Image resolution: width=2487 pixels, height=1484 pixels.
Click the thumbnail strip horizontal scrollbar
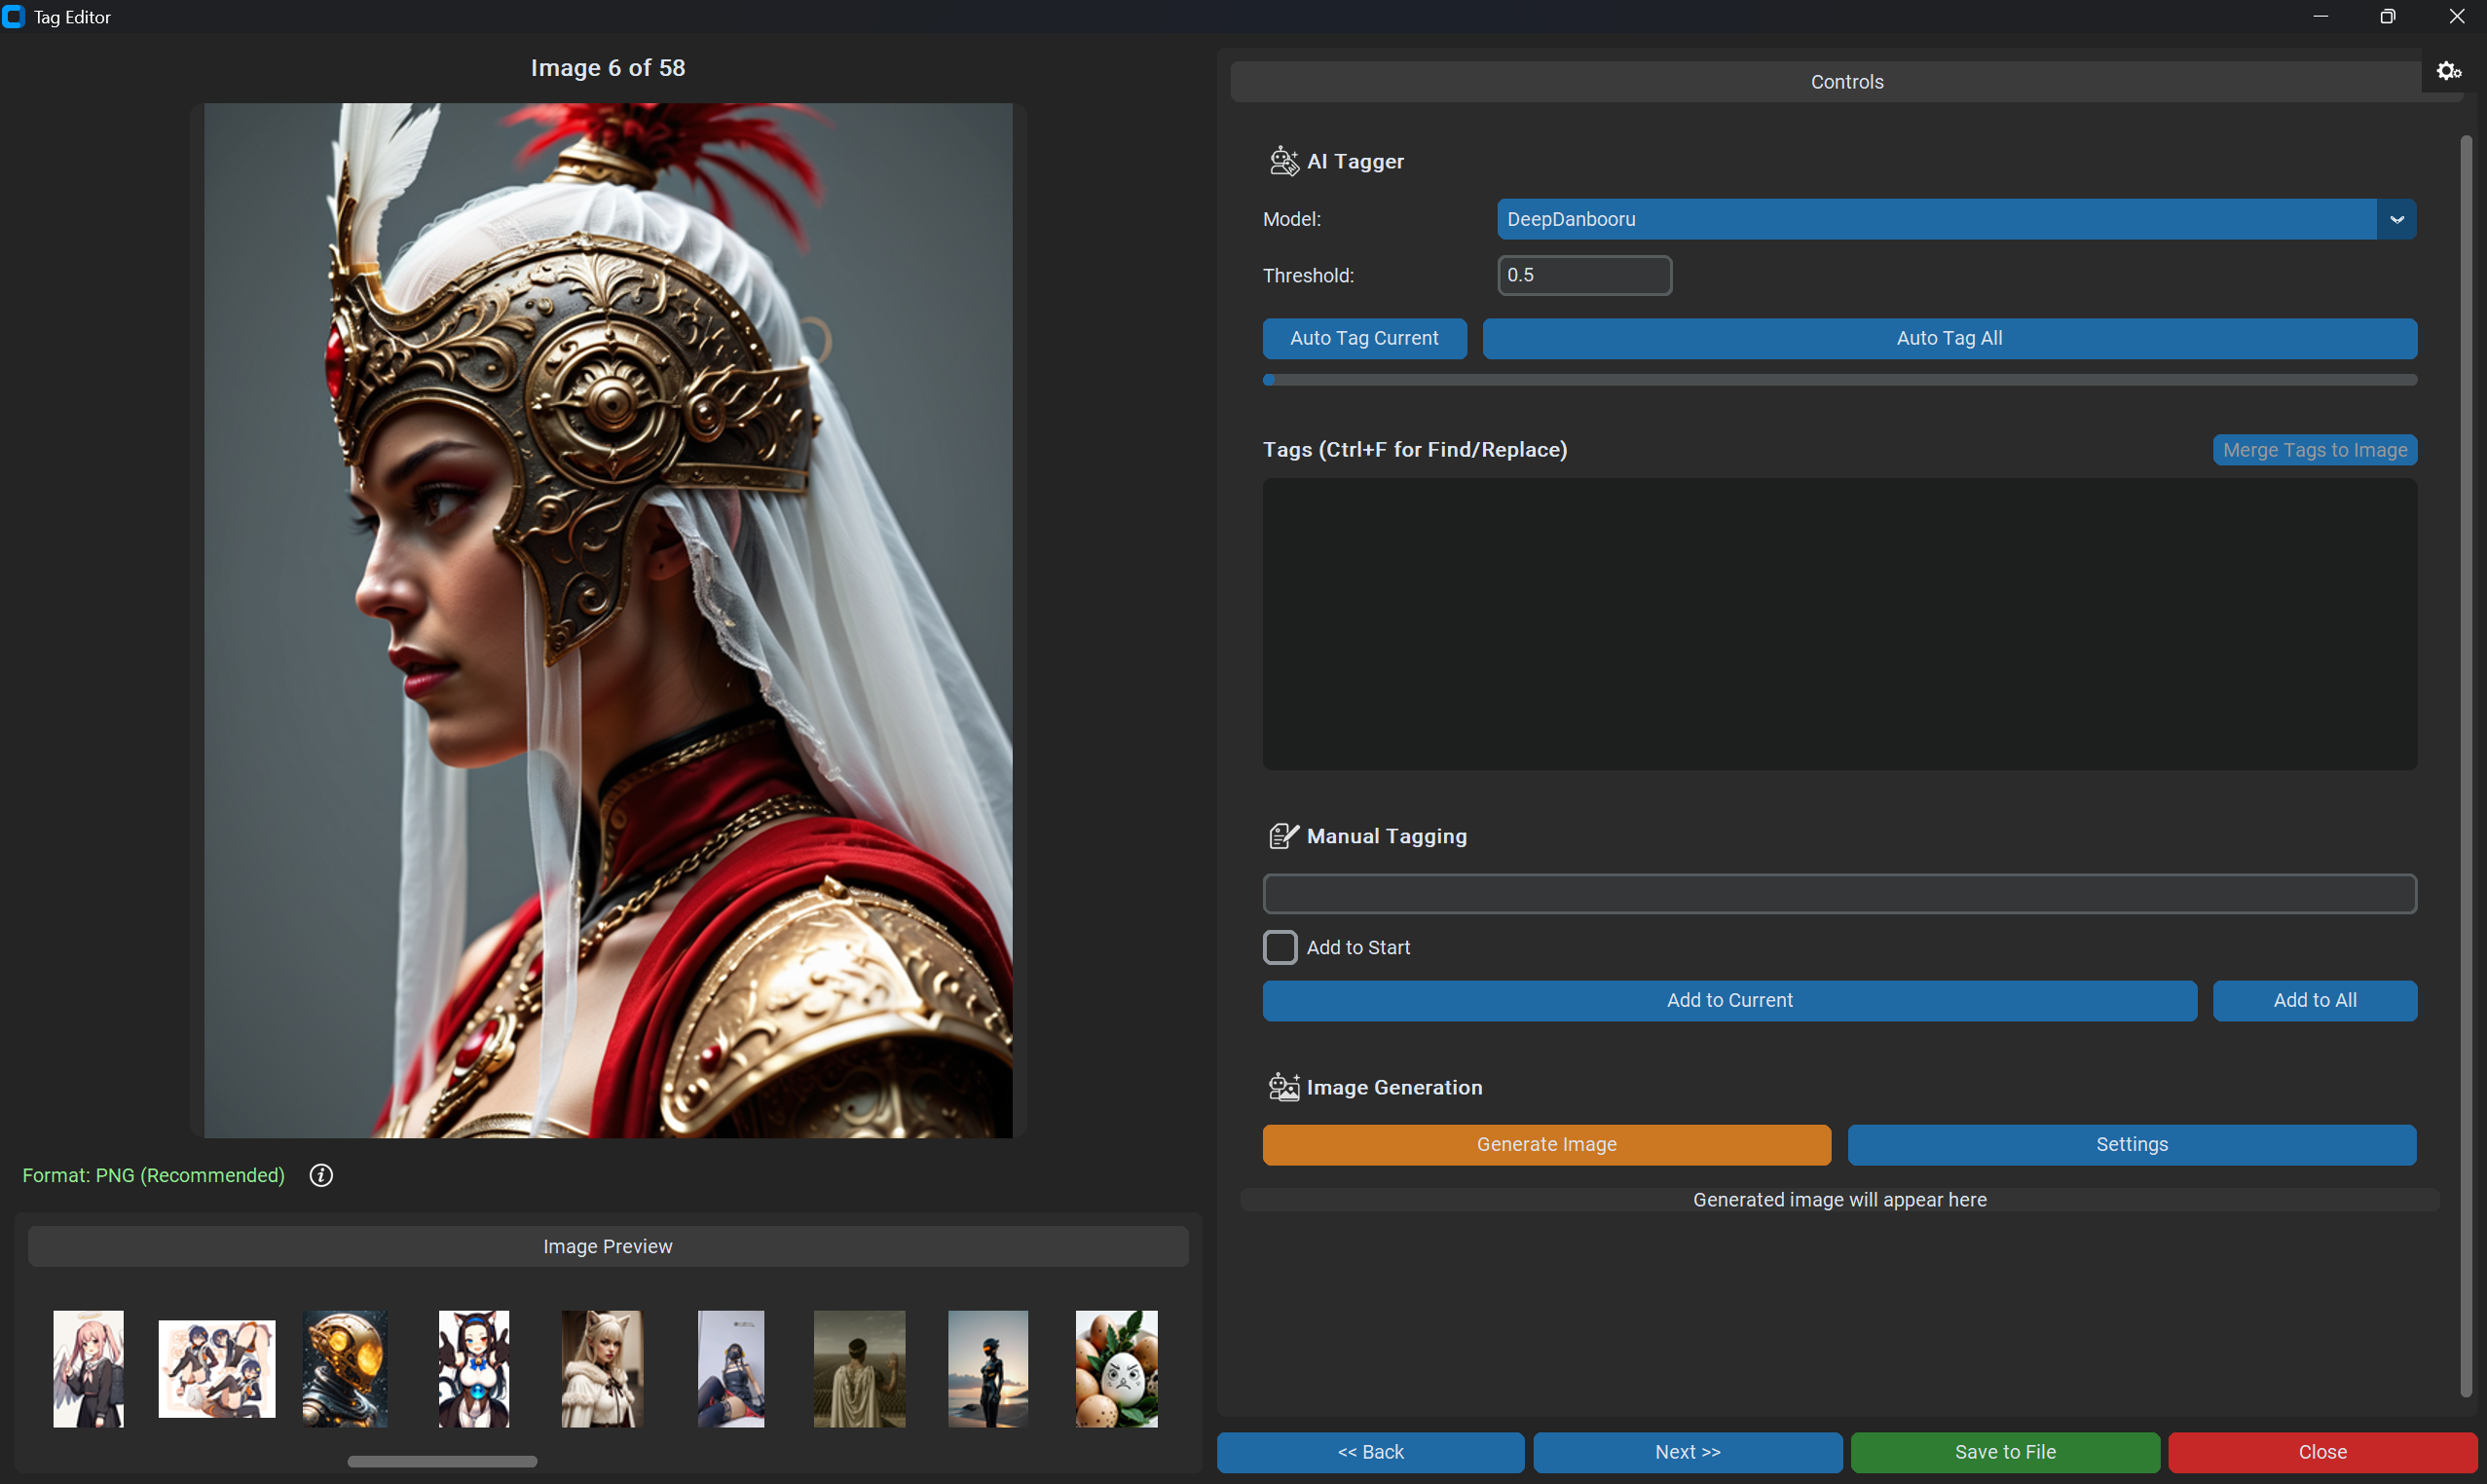click(442, 1461)
